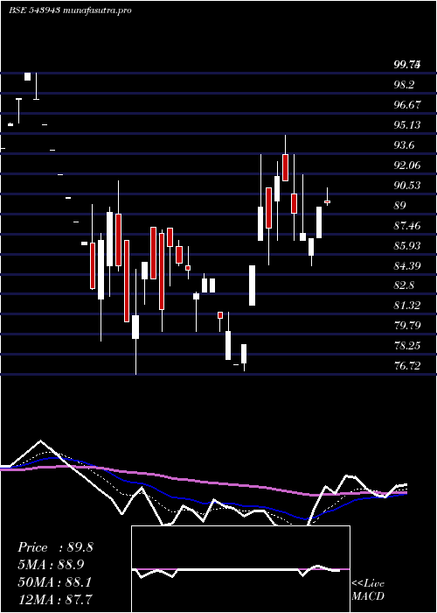Viewport: 437px width, 613px height.
Task: Click the '12MA : 87.7' readout
Action: click(55, 599)
